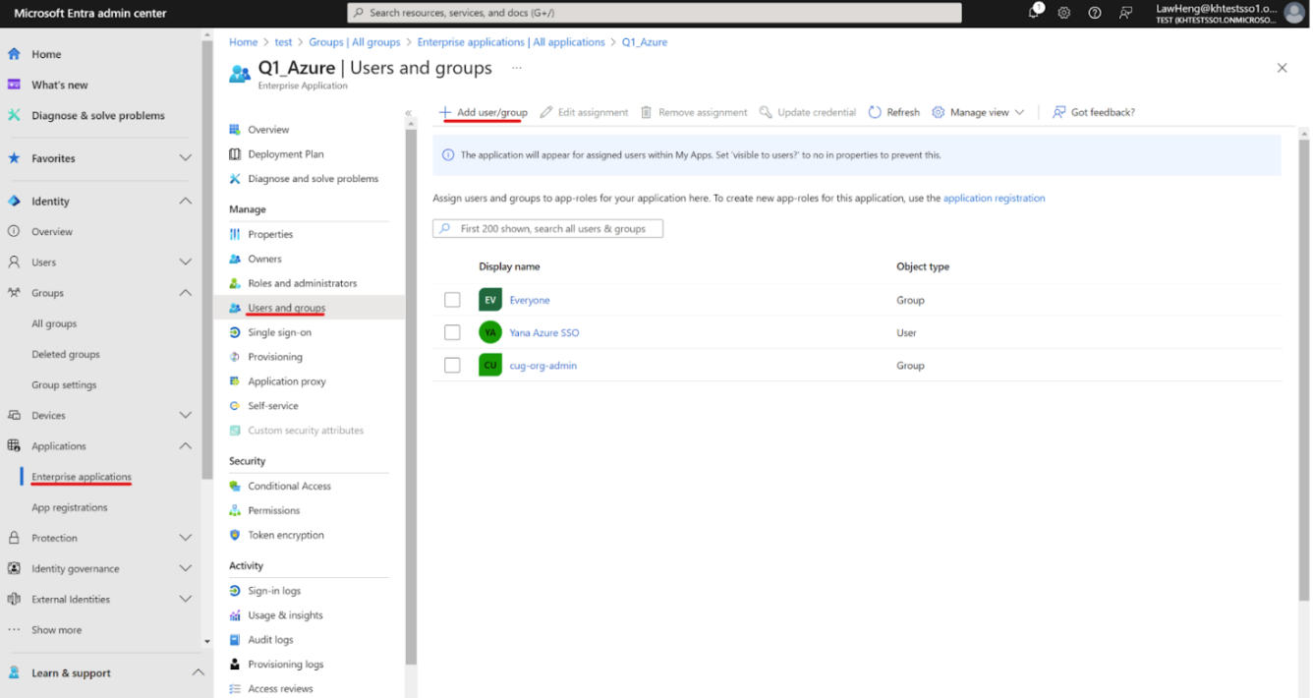
Task: Click the Refresh icon in toolbar
Action: tap(875, 112)
